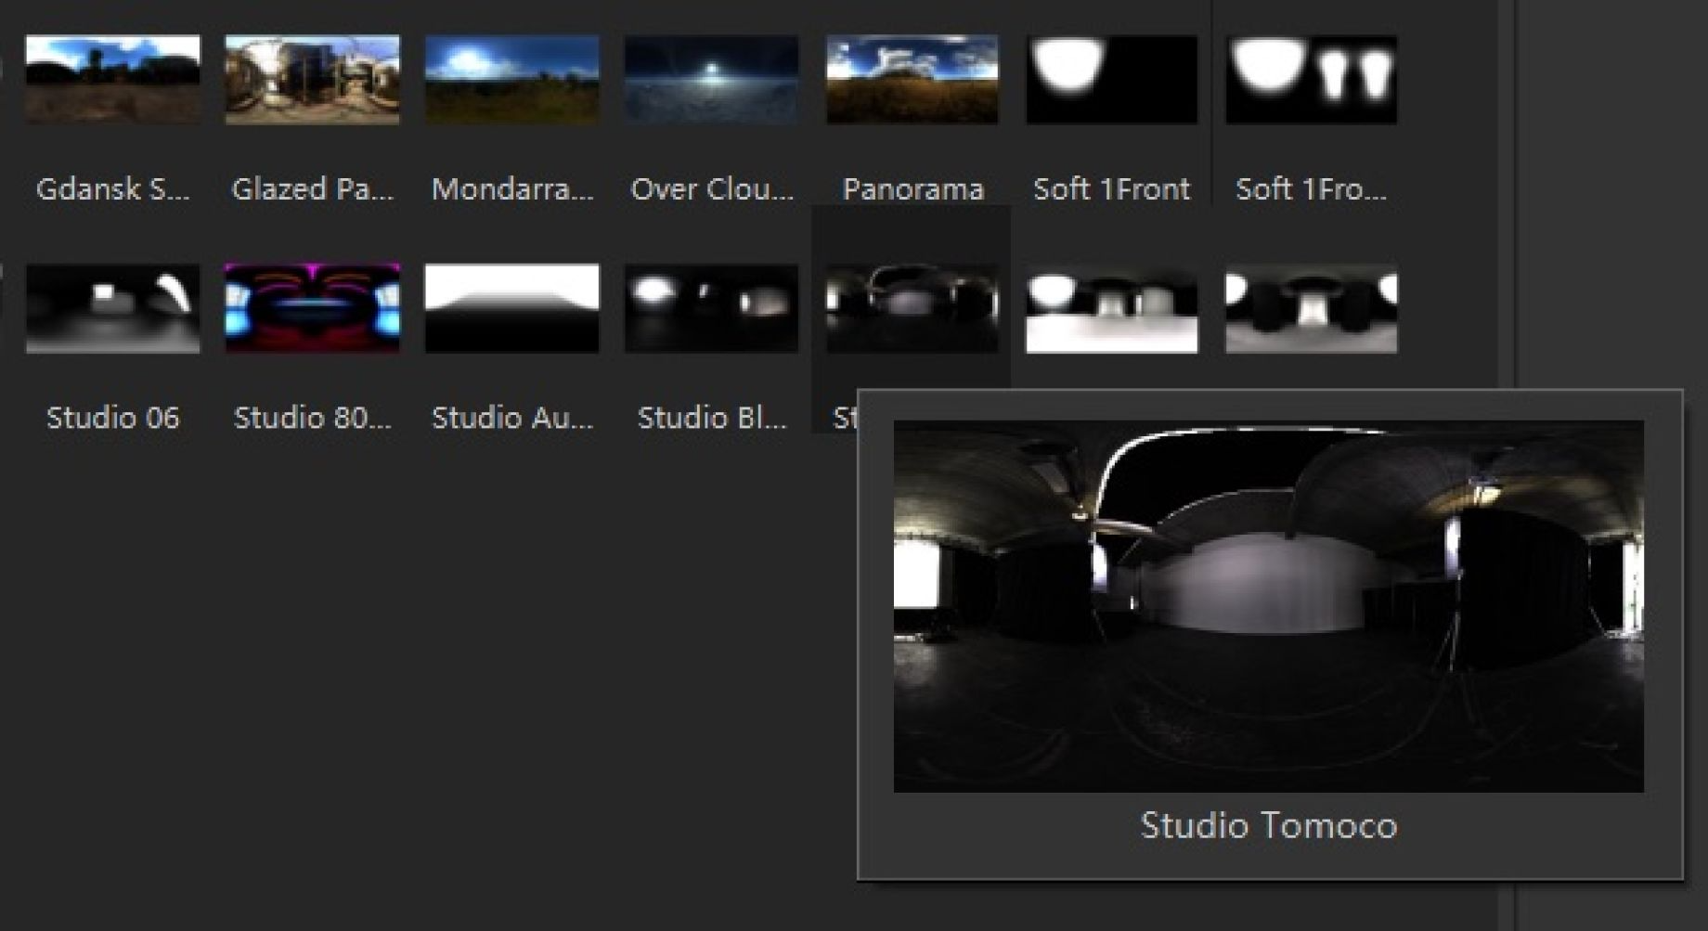Click the Soft 1Front label text
Viewport: 1708px width, 931px height.
pyautogui.click(x=1111, y=189)
